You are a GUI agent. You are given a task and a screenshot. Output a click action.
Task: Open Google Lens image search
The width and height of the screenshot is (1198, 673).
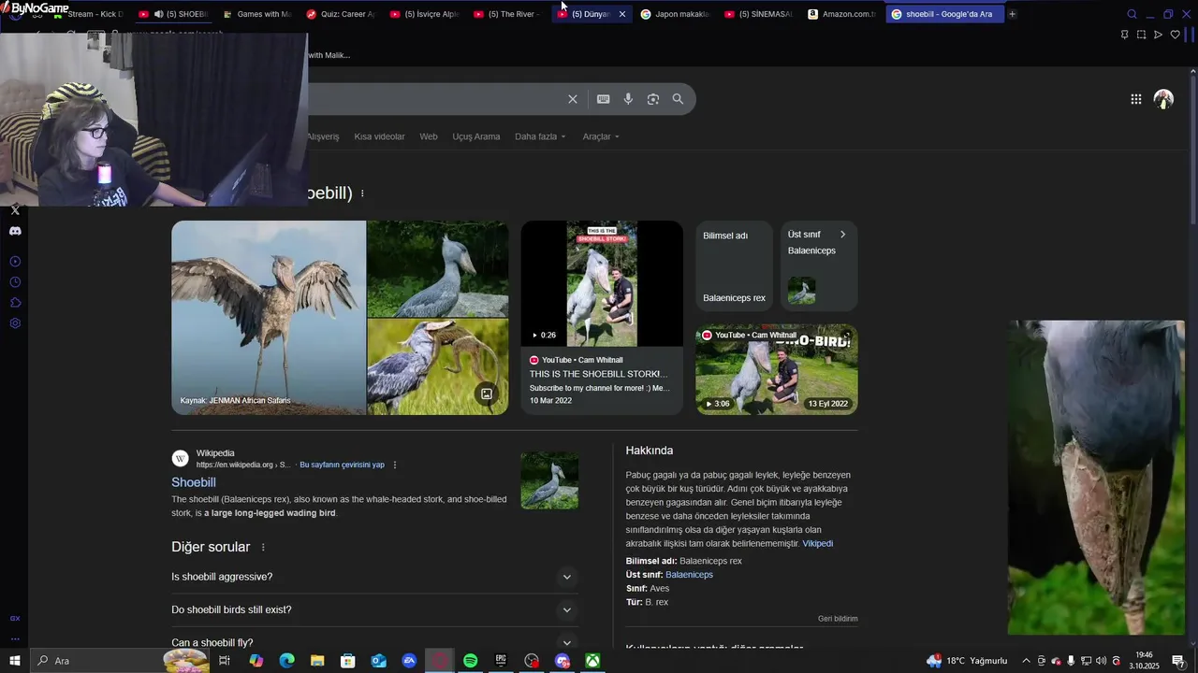tap(653, 99)
